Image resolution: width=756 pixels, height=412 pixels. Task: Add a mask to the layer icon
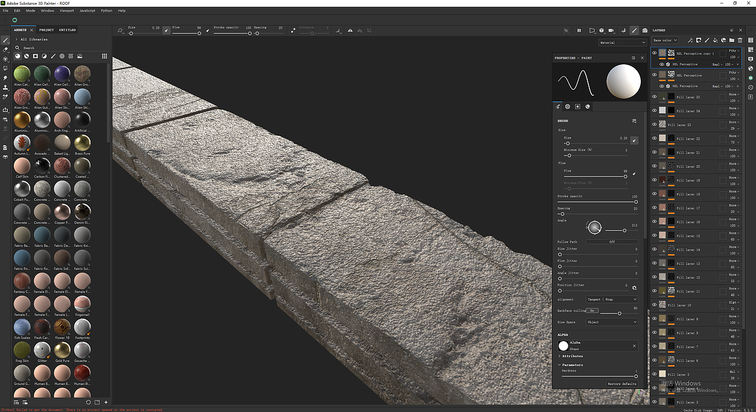tap(699, 40)
